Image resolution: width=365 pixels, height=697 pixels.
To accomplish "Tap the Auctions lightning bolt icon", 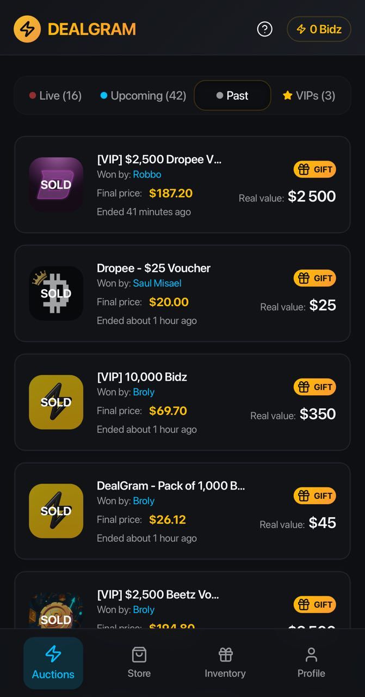I will [53, 655].
